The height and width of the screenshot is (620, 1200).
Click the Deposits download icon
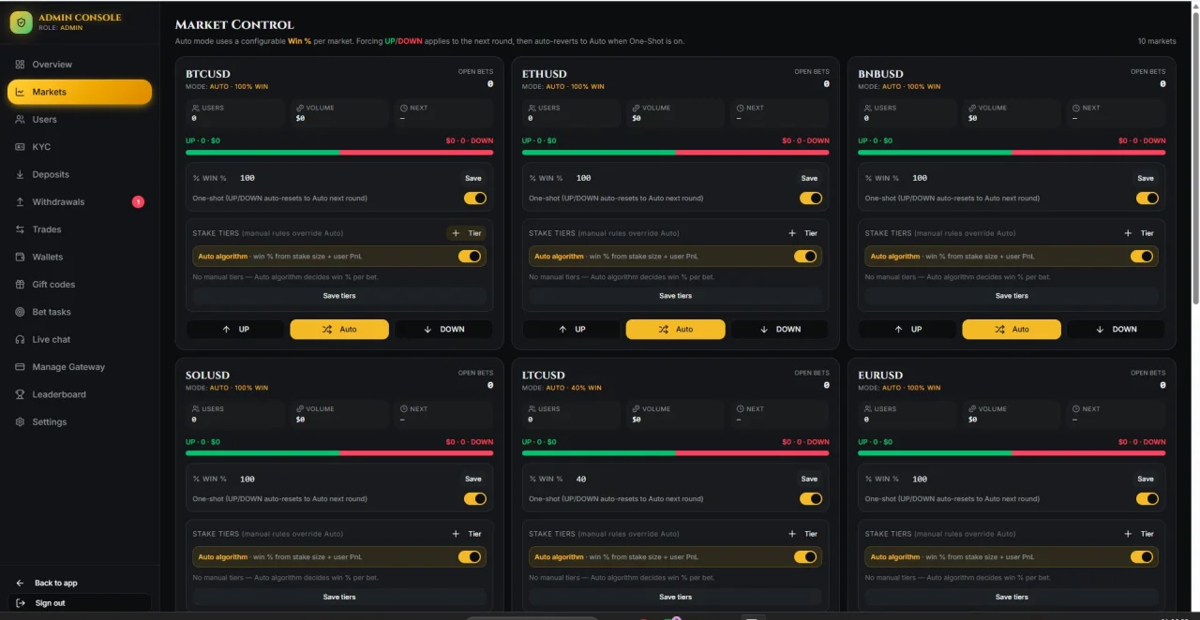20,174
